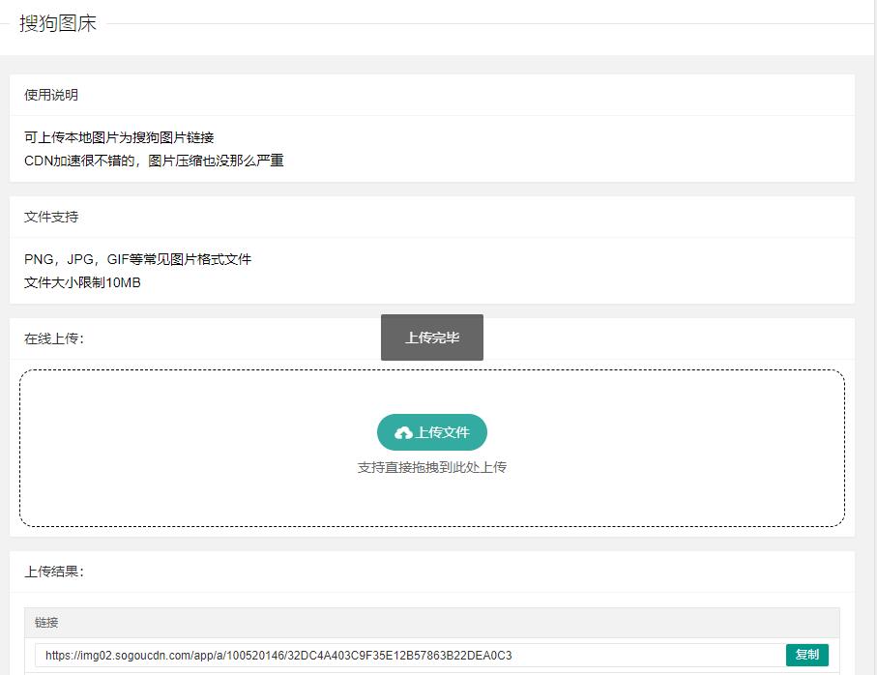Copy the link using the 复制 button
This screenshot has width=877, height=675.
coord(806,655)
